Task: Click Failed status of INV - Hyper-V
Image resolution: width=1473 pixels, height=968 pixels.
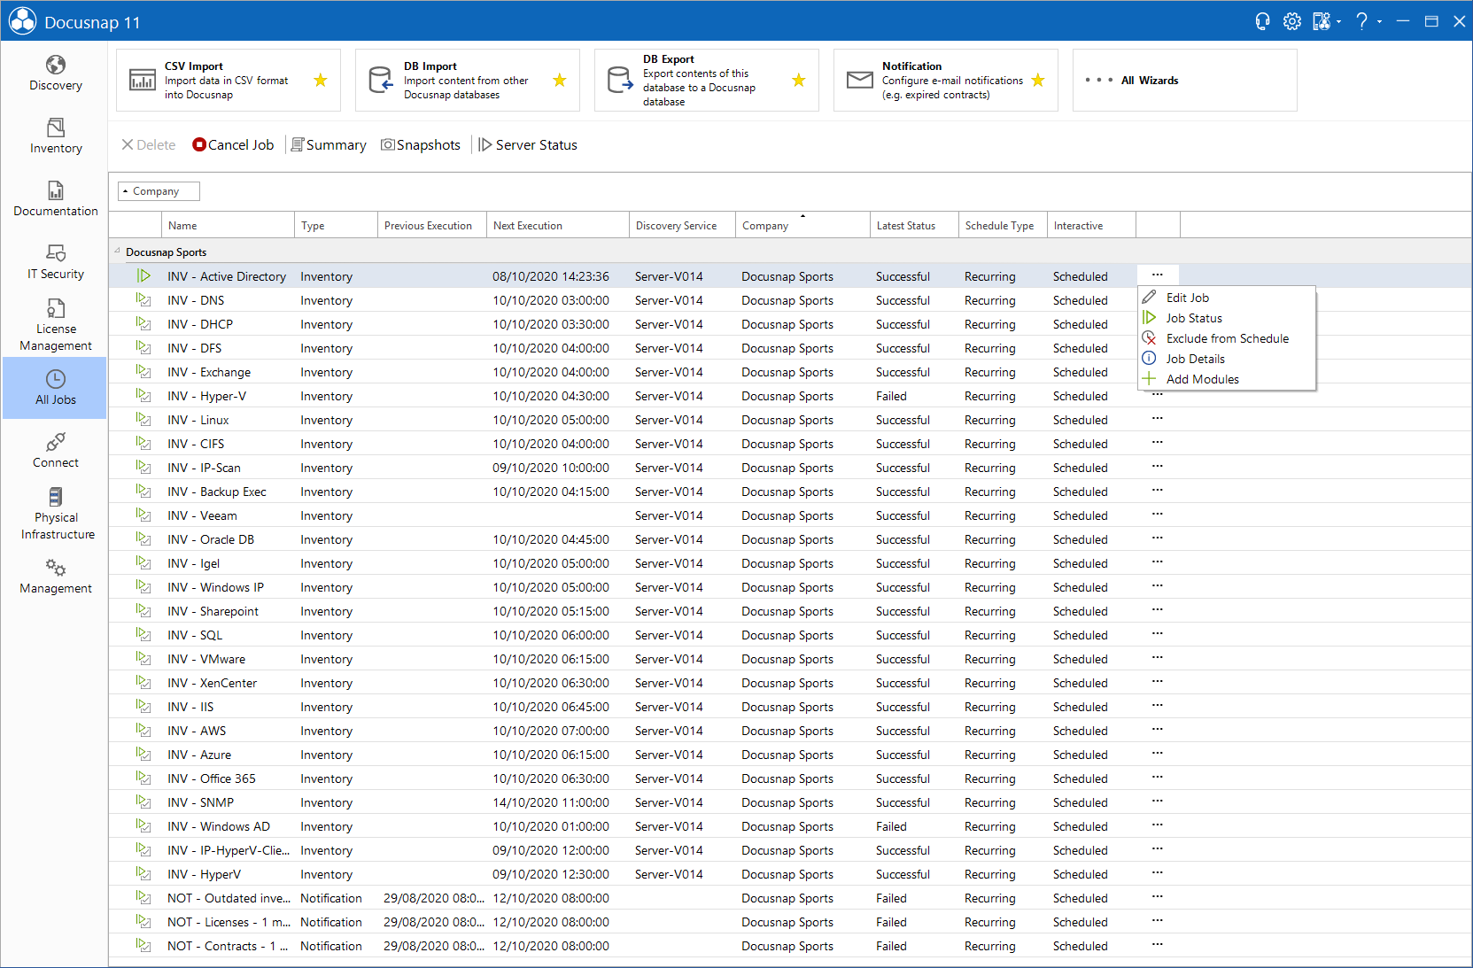Action: tap(891, 396)
